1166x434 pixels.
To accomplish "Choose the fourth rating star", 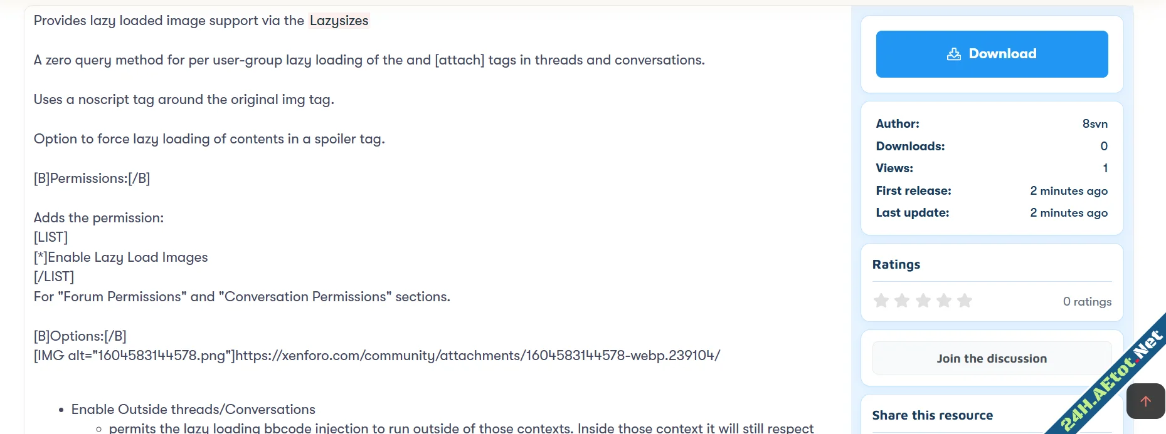I will [x=944, y=301].
